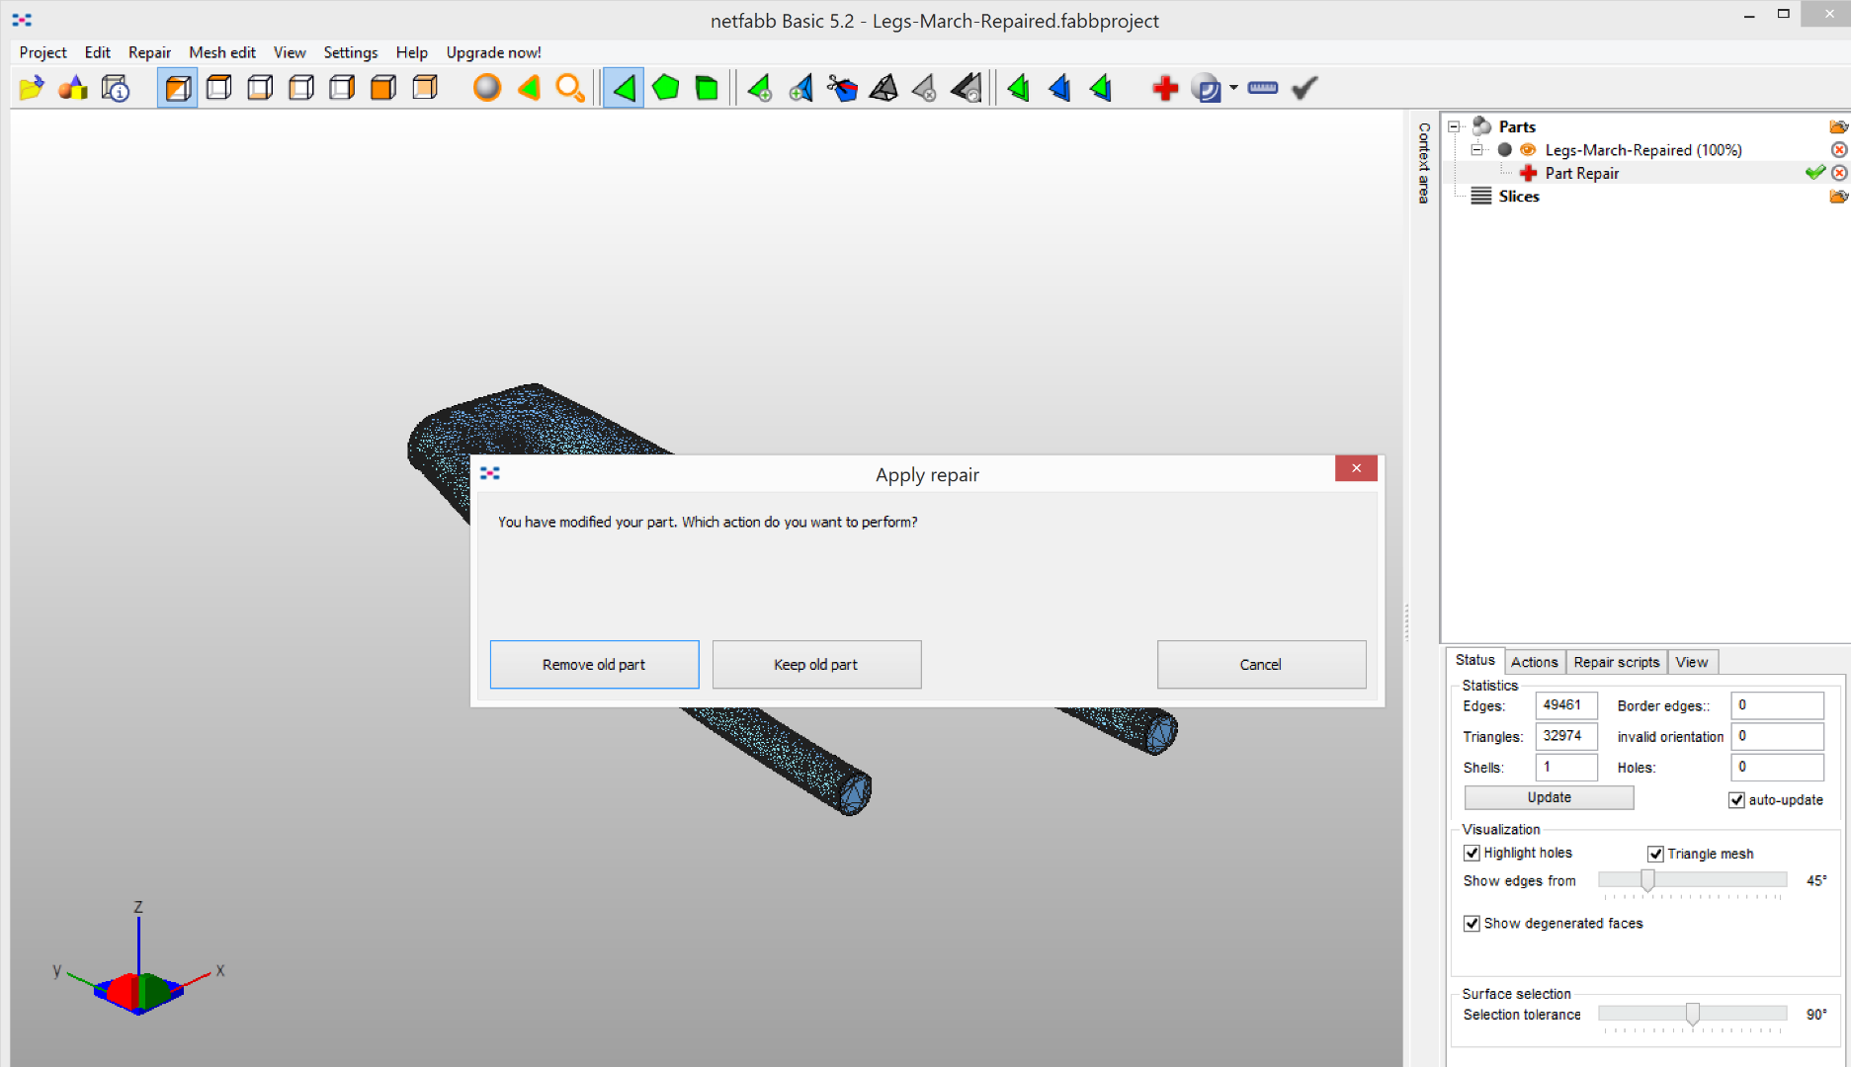This screenshot has width=1851, height=1067.
Task: Select the third cube view icon
Action: click(260, 88)
